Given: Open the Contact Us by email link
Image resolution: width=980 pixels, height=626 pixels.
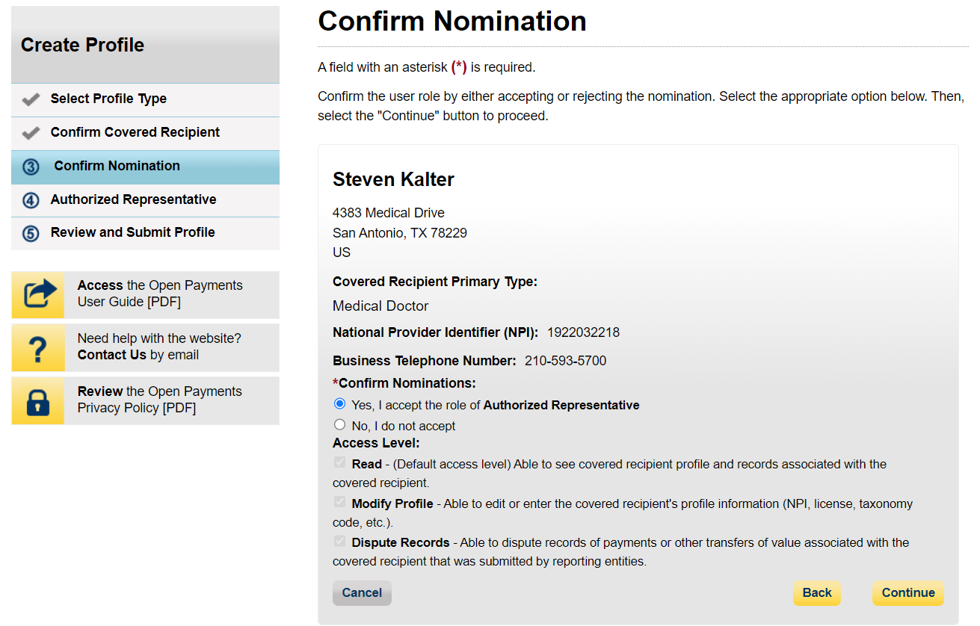Looking at the screenshot, I should (112, 355).
